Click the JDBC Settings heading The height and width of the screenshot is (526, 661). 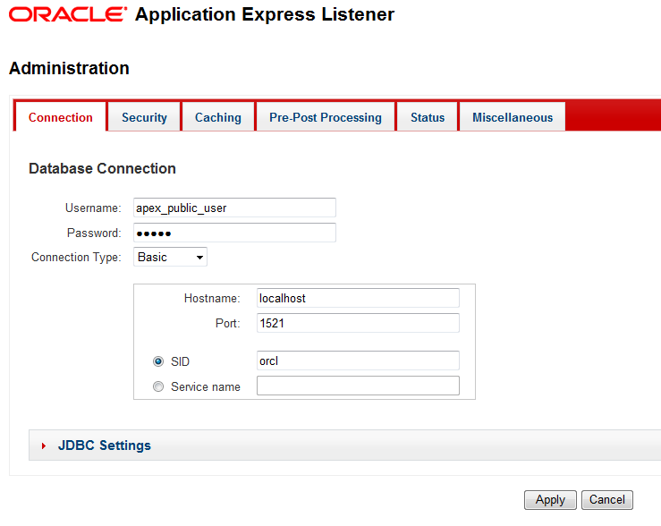tap(105, 445)
